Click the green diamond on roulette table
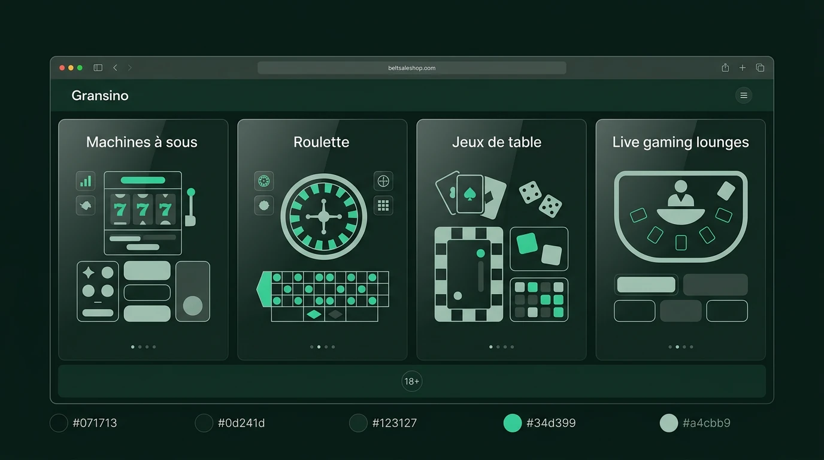This screenshot has height=460, width=824. point(314,314)
